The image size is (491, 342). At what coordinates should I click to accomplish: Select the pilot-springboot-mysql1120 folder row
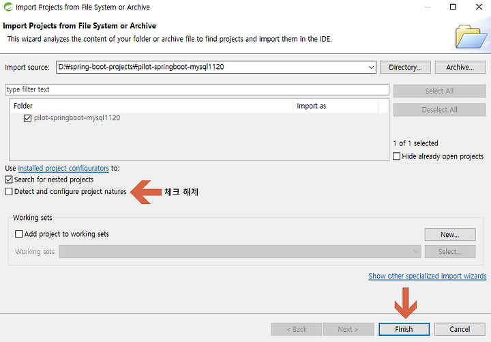tap(199, 118)
